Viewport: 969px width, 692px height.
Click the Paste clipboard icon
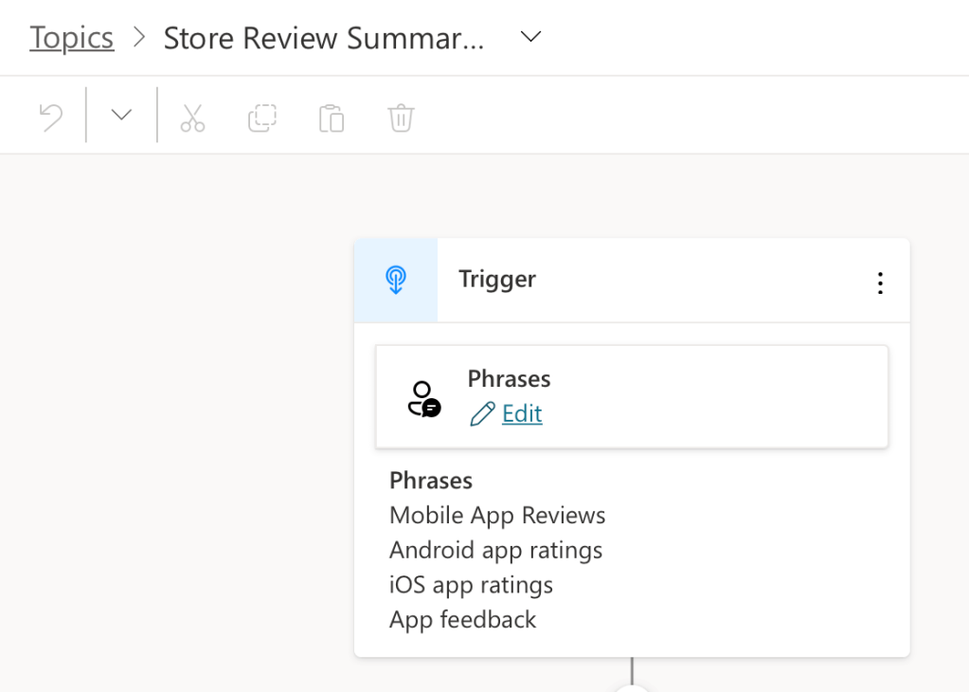[x=332, y=118]
